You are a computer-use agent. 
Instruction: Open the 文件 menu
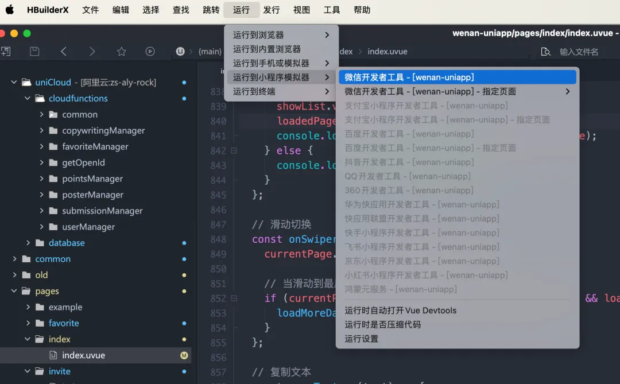coord(91,10)
